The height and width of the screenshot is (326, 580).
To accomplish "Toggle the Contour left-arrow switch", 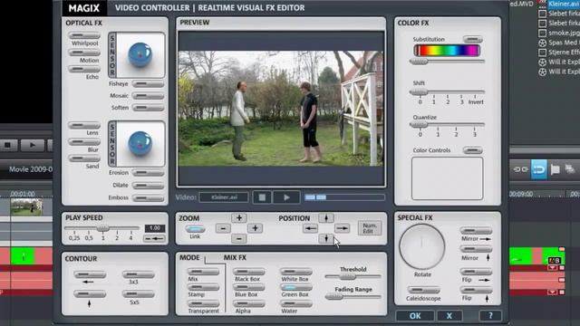I will pos(90,274).
